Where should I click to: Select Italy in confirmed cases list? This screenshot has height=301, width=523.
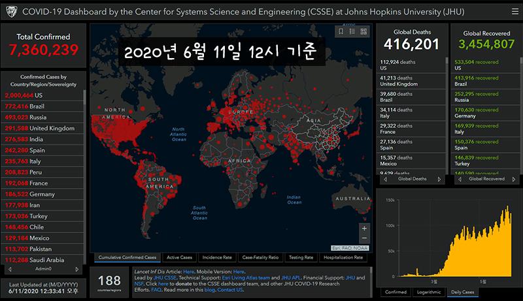pyautogui.click(x=42, y=161)
